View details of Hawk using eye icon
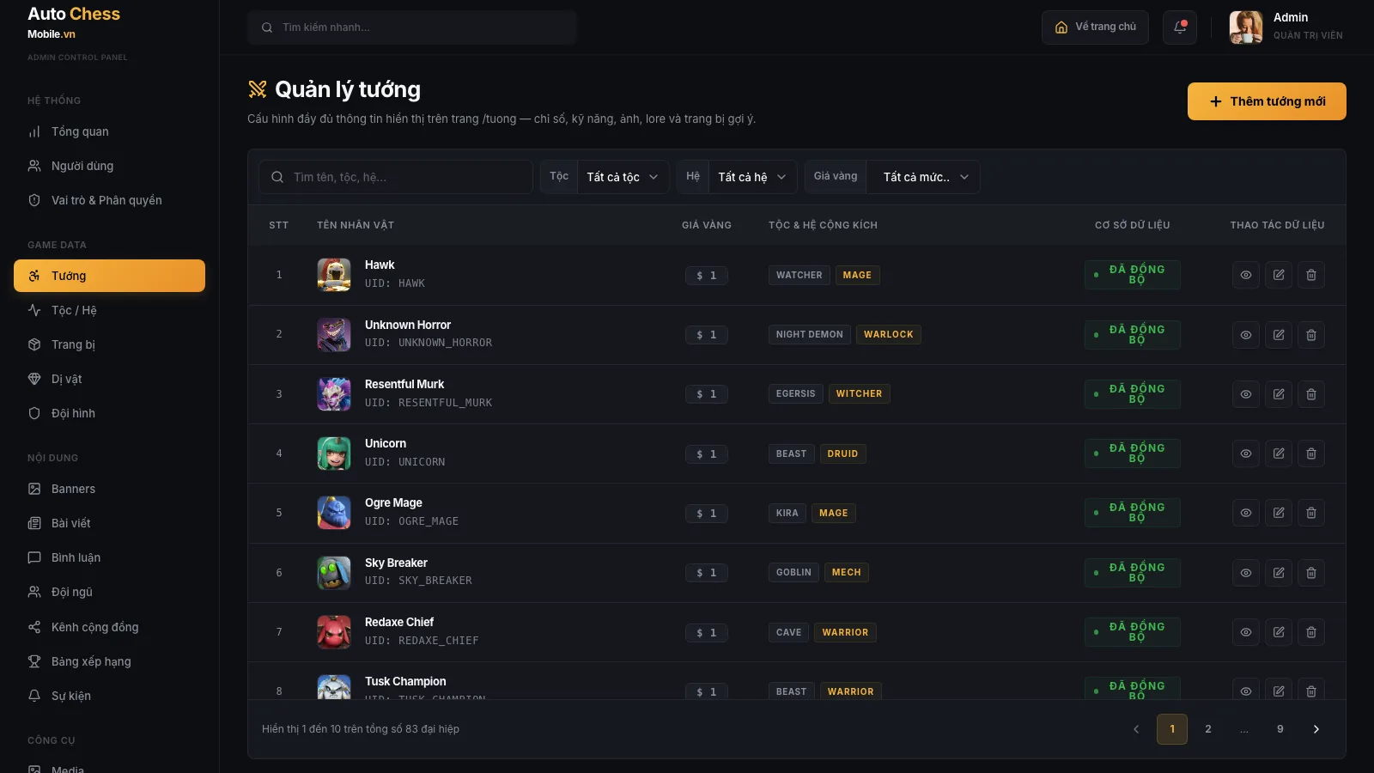 [x=1246, y=275]
